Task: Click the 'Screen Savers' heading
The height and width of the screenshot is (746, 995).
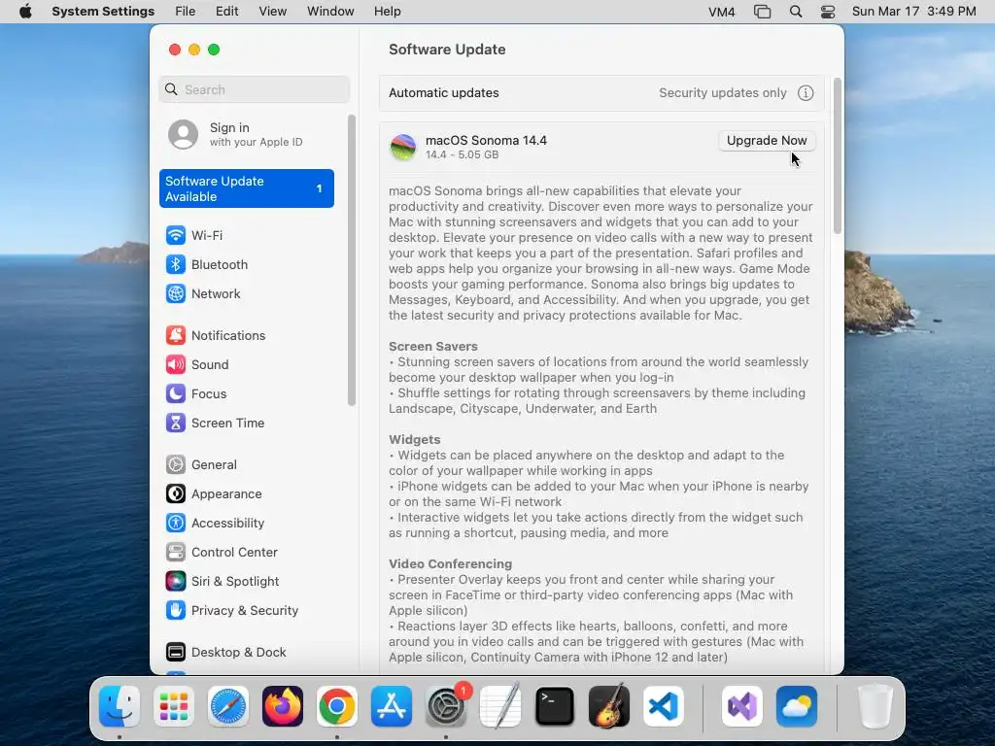Action: [x=432, y=347]
